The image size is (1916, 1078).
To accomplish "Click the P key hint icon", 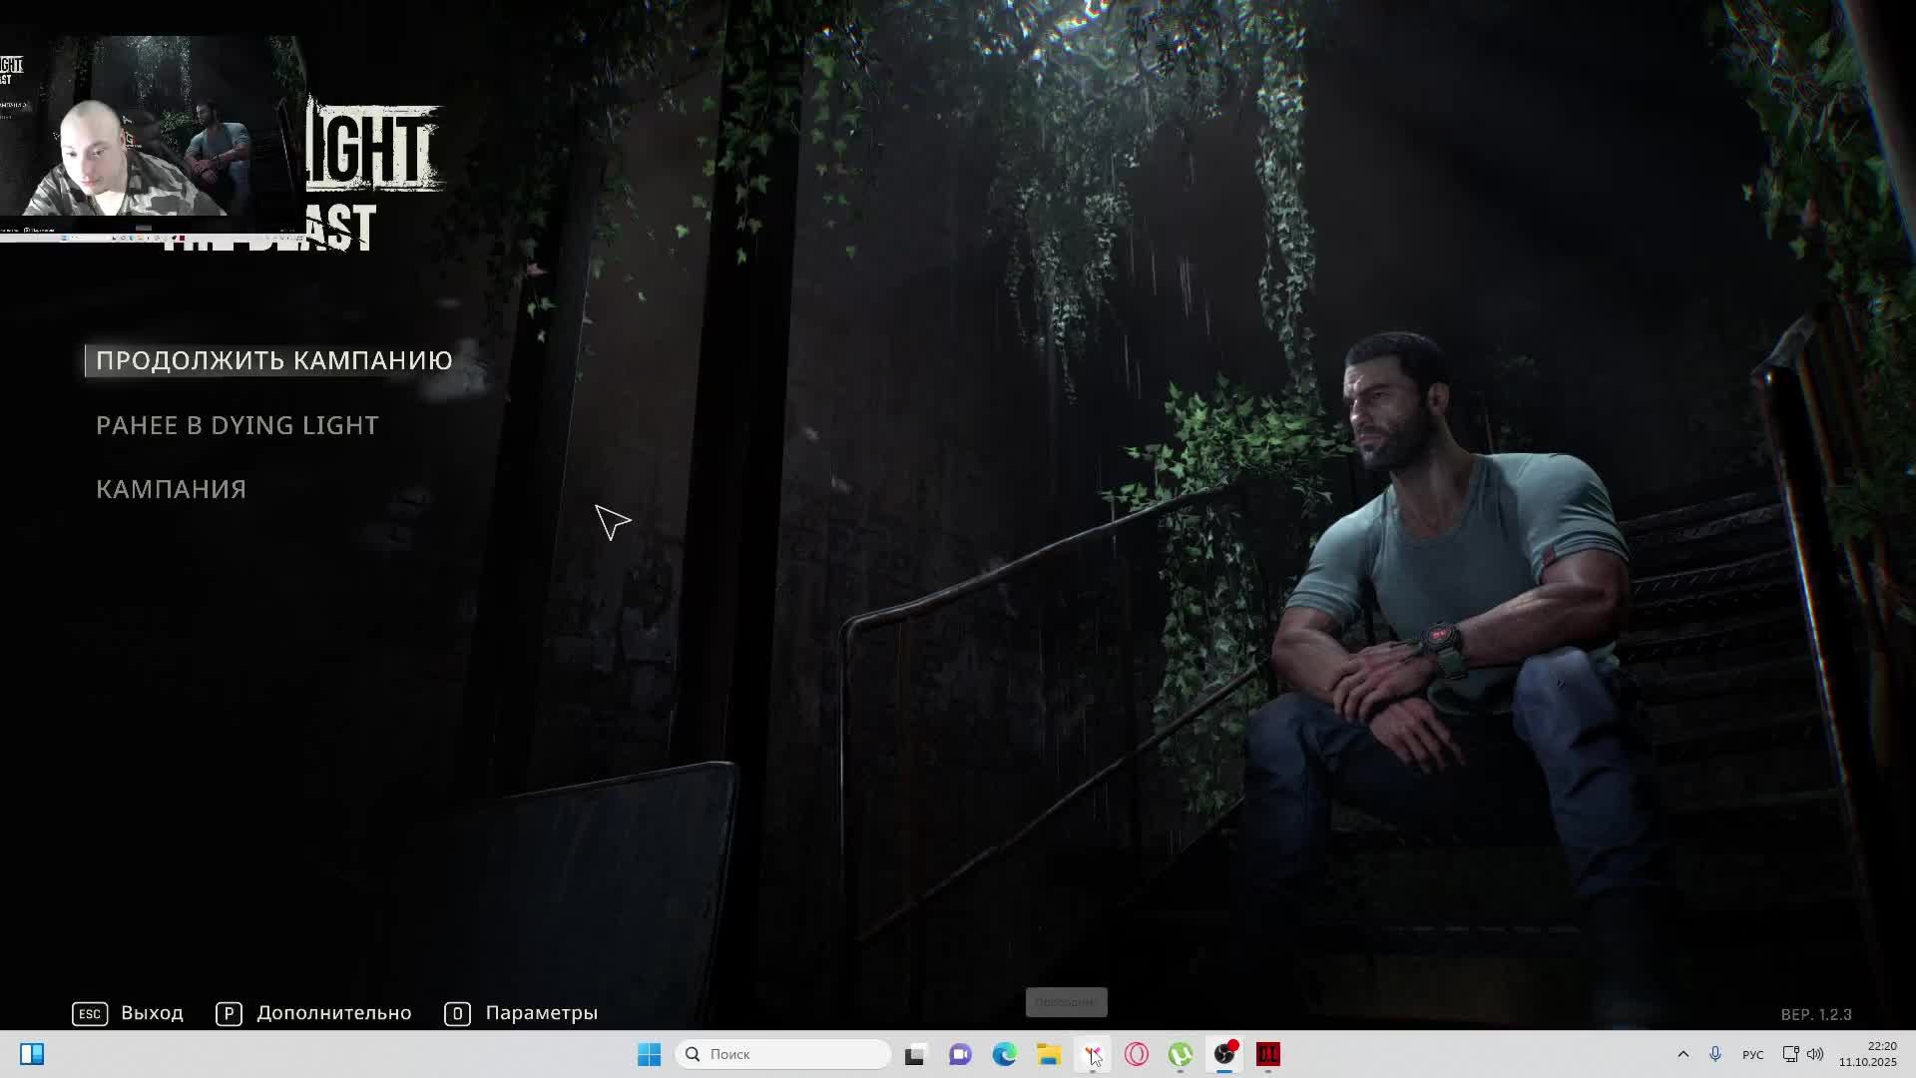I will (229, 1014).
